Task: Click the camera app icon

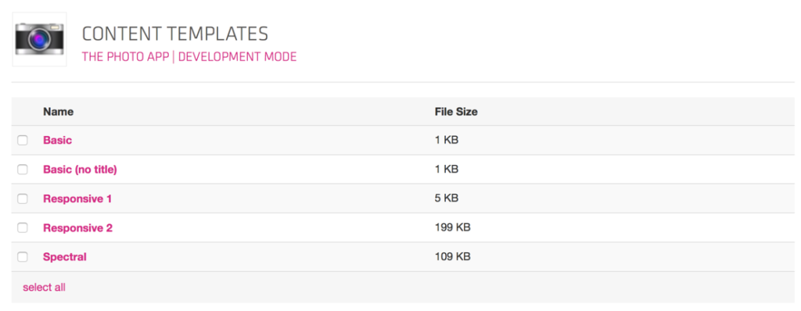Action: coord(39,39)
